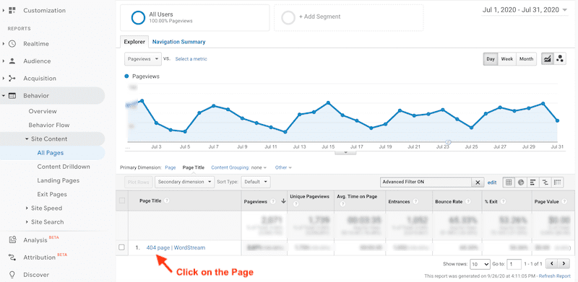Select the Explorer tab
This screenshot has height=282, width=578.
[134, 42]
